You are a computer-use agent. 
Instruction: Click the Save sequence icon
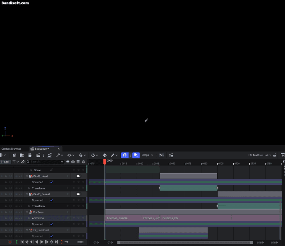[14, 155]
